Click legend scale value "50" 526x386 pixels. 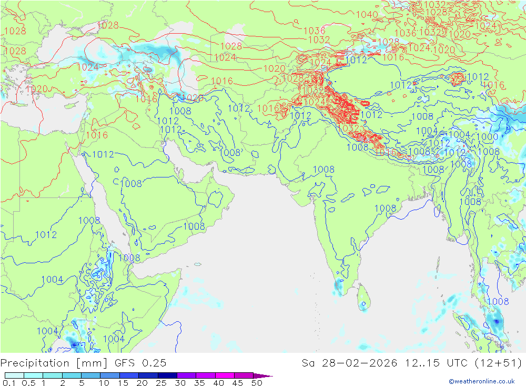coord(257,383)
